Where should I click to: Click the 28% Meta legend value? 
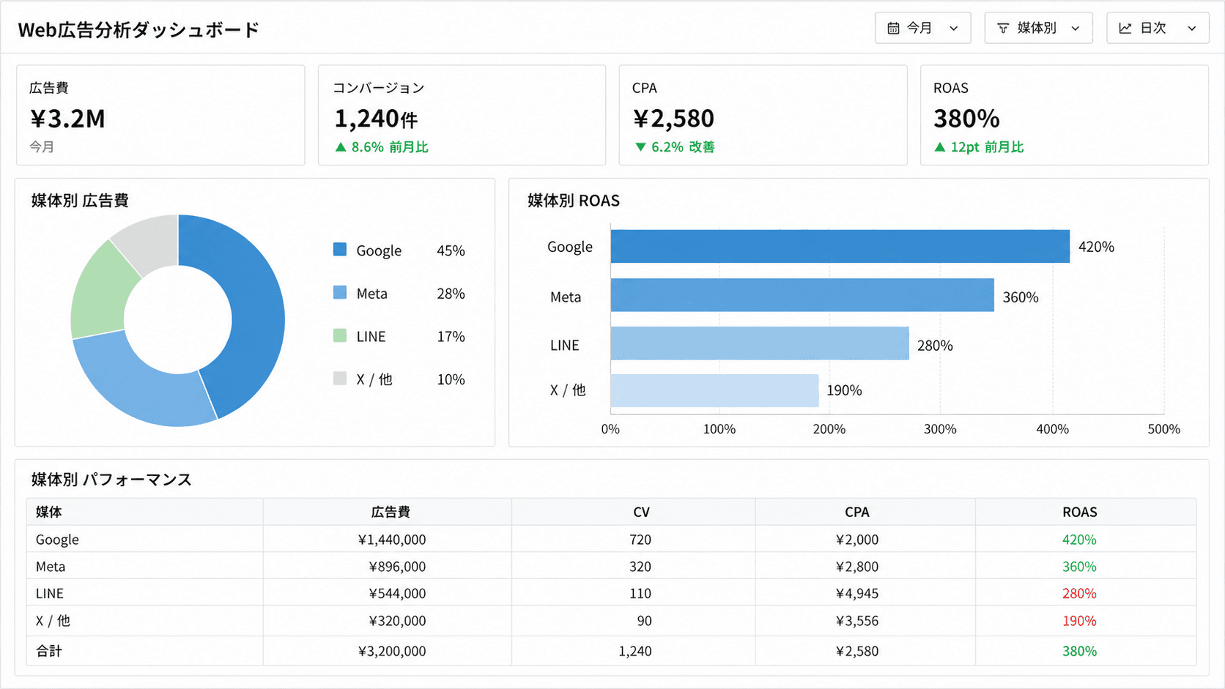(x=451, y=294)
